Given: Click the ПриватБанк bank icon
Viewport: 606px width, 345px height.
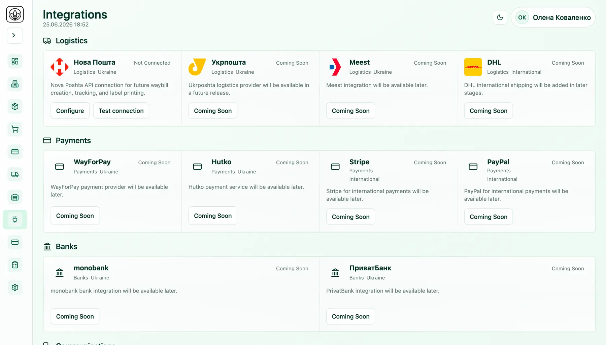Looking at the screenshot, I should coord(335,273).
